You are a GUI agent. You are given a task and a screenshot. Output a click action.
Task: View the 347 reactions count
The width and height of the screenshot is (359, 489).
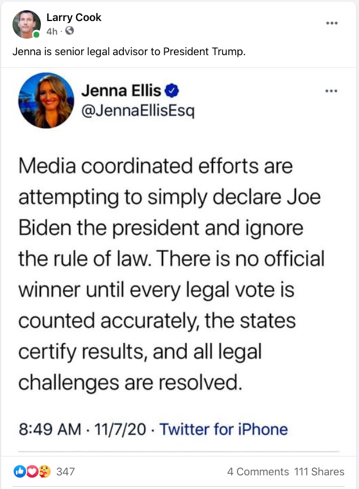(x=65, y=471)
